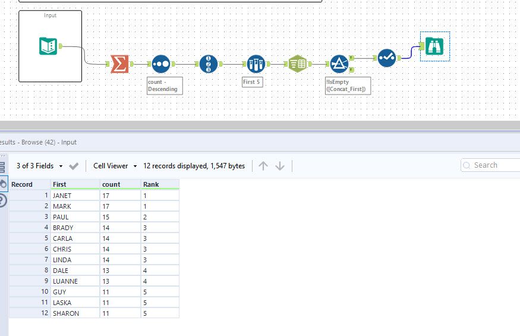This screenshot has width=520, height=336.
Task: Select the Sample tool labeled First 5
Action: tap(256, 64)
